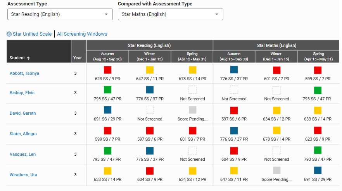Open the Compared with Assessment Type dropdown
Image resolution: width=342 pixels, height=191 pixels.
click(x=170, y=14)
